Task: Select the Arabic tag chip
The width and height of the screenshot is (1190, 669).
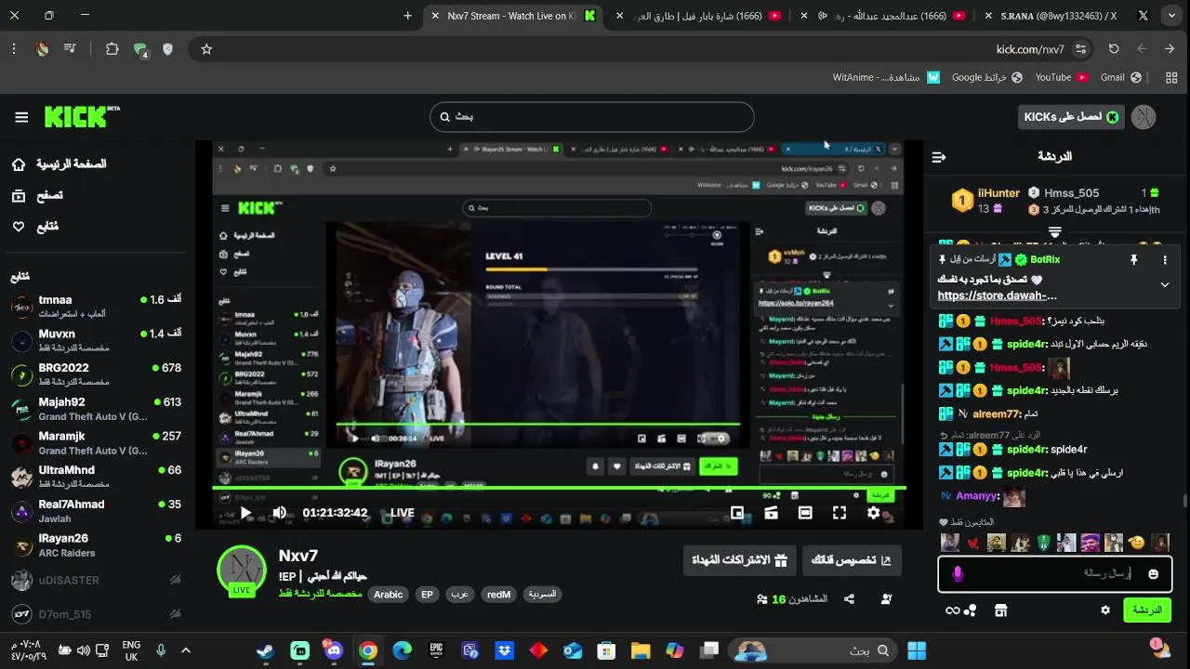Action: [x=389, y=595]
